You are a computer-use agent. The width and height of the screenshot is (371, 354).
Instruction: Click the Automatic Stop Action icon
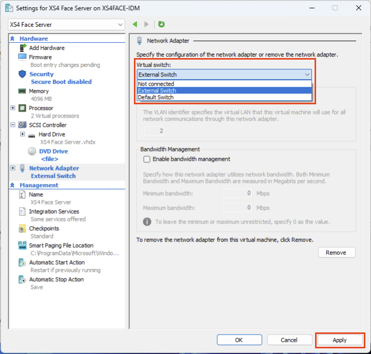coord(22,280)
